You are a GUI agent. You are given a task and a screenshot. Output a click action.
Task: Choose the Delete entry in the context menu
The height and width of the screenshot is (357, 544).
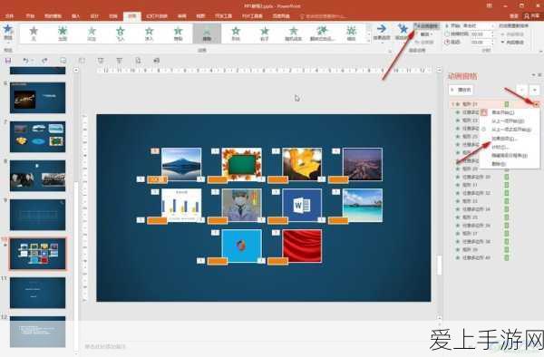pyautogui.click(x=499, y=164)
